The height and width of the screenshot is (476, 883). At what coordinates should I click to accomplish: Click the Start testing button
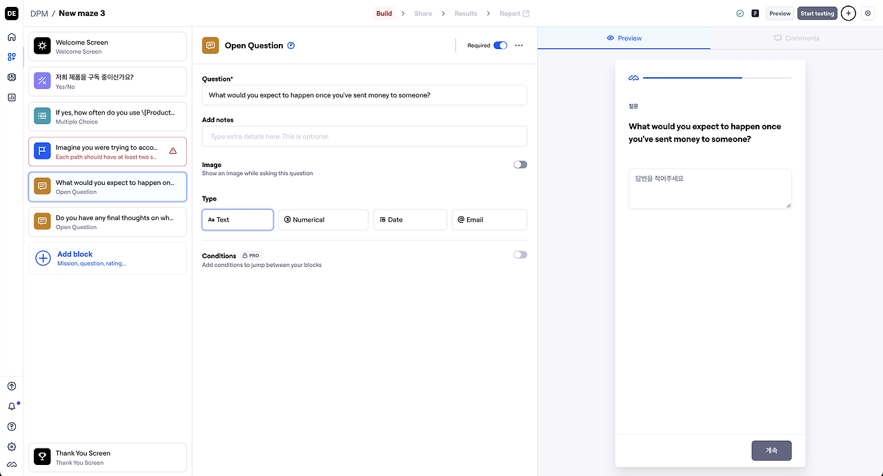point(817,13)
